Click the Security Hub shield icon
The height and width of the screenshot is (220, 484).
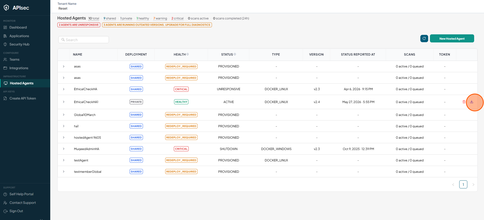5,44
